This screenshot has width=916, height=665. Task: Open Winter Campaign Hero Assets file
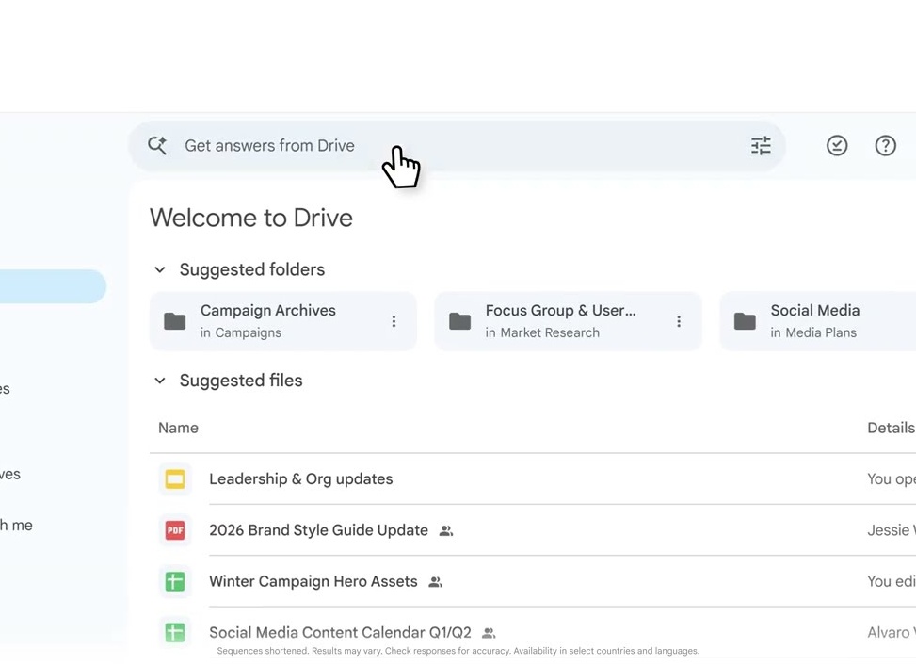(x=313, y=581)
